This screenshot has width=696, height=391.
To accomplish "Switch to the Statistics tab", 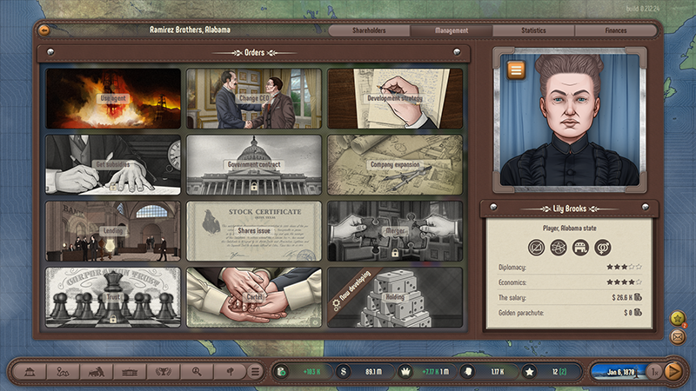I will (533, 30).
